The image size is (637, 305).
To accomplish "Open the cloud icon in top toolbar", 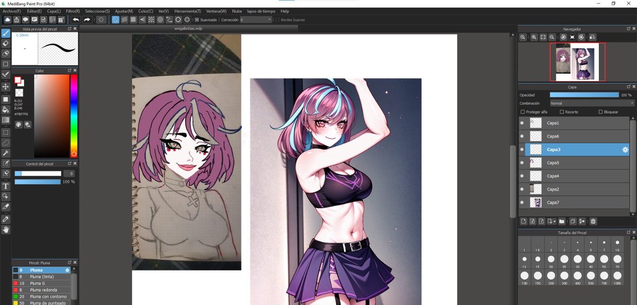I will (x=8, y=20).
